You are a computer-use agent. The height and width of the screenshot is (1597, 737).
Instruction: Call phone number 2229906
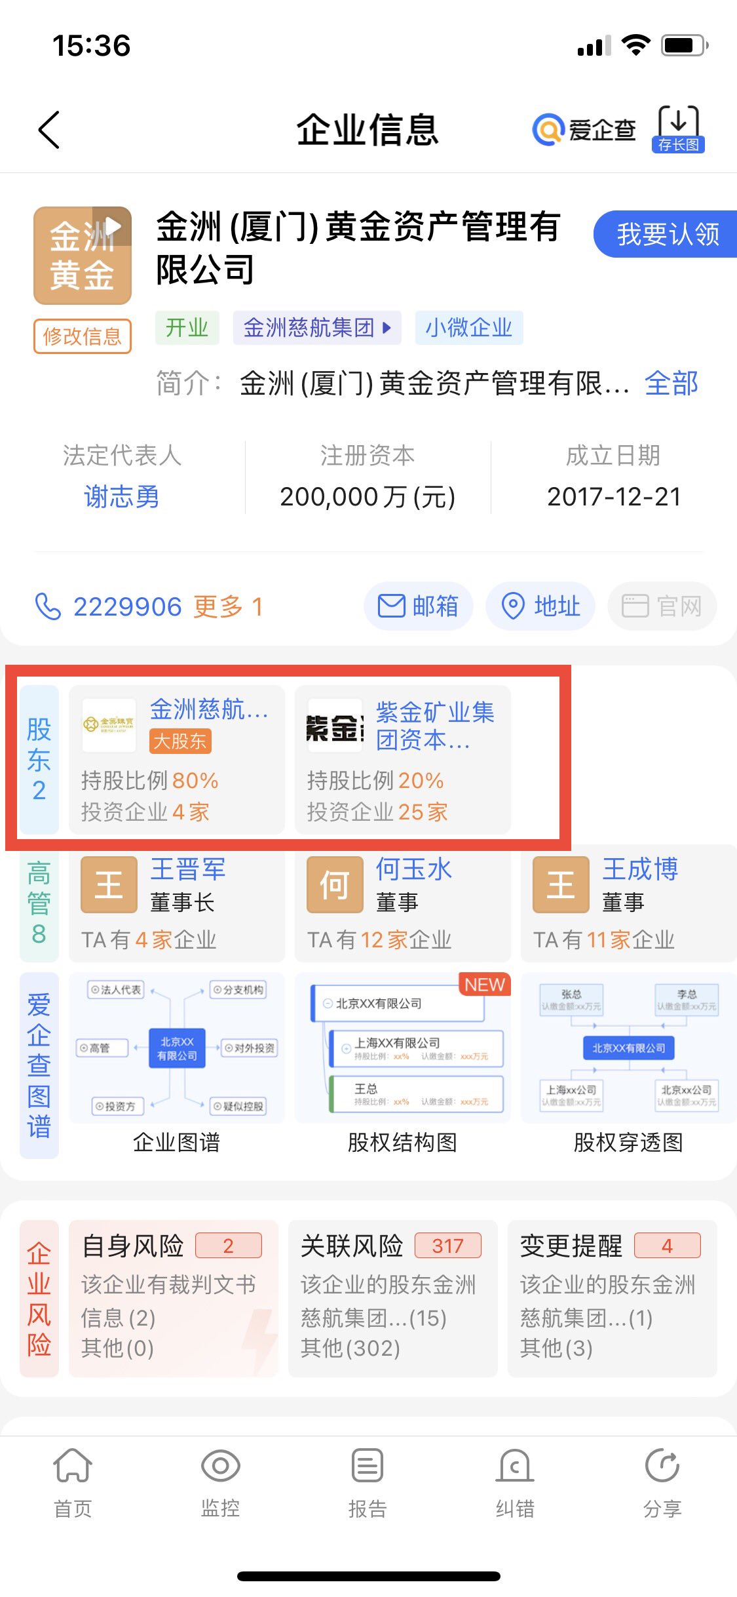pyautogui.click(x=127, y=606)
